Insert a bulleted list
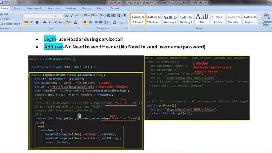The image size is (272, 153). 85,16
